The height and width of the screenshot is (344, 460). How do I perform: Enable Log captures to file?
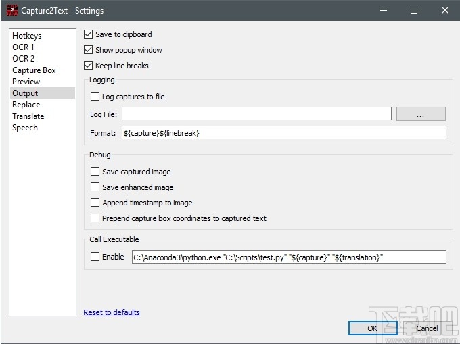[x=95, y=97]
